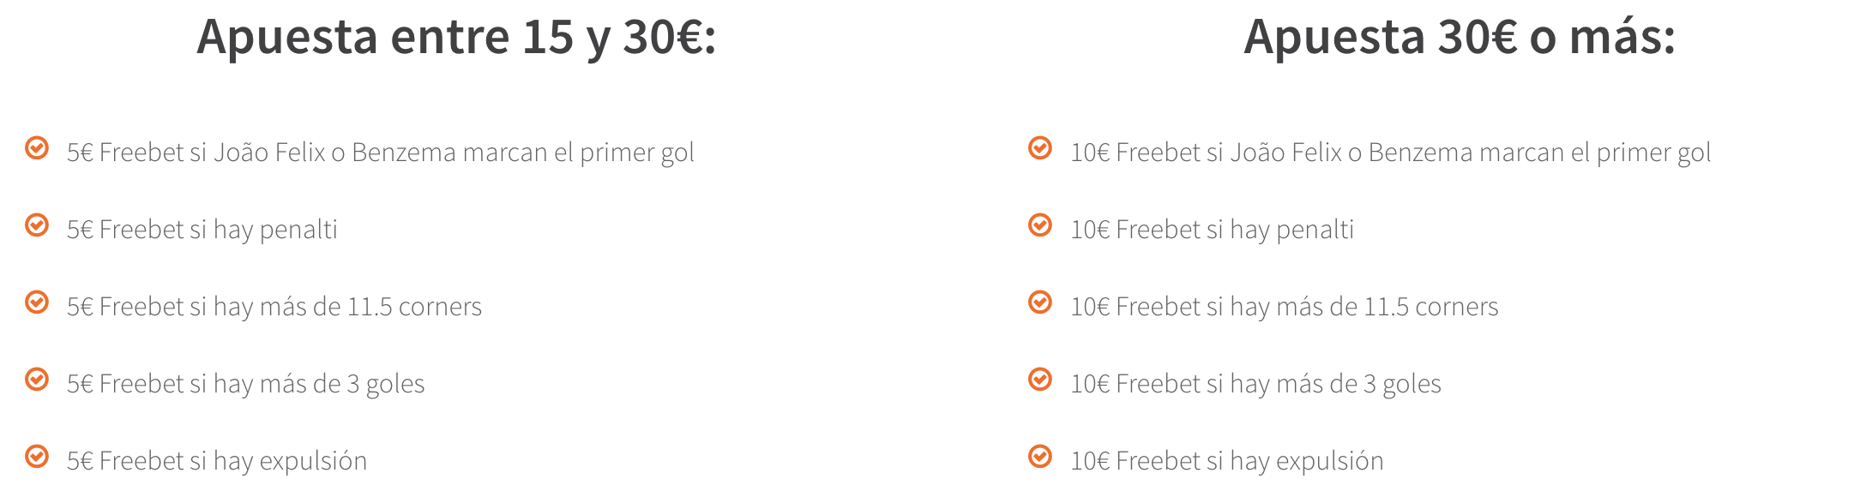The width and height of the screenshot is (1866, 497).
Task: Click checkmark icon beside 5€ 11.5 corners freebet
Action: 37,302
